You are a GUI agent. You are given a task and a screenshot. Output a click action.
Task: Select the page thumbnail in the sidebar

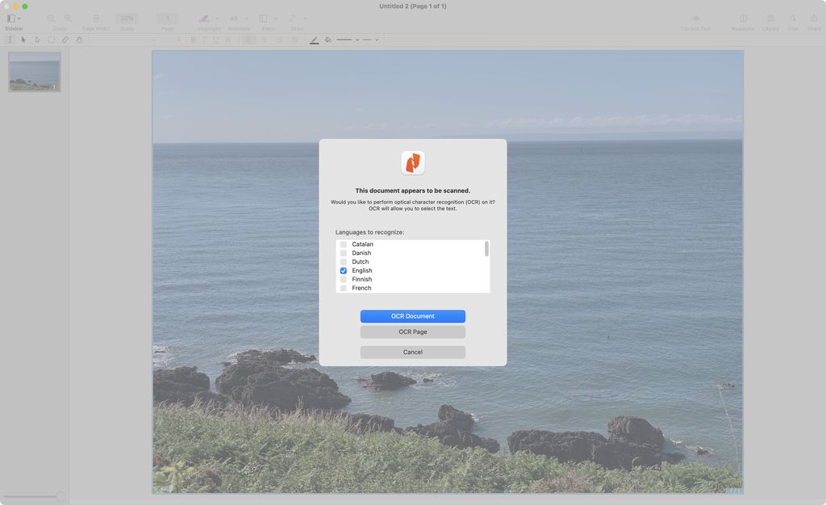point(34,72)
